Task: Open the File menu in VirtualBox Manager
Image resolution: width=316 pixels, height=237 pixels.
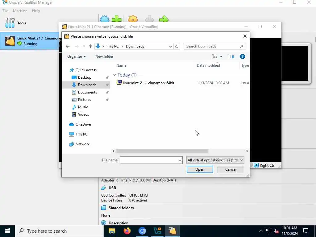Action: point(5,11)
